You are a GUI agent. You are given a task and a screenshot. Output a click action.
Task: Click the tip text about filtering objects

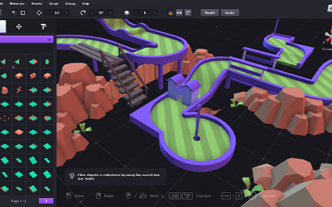pyautogui.click(x=119, y=176)
